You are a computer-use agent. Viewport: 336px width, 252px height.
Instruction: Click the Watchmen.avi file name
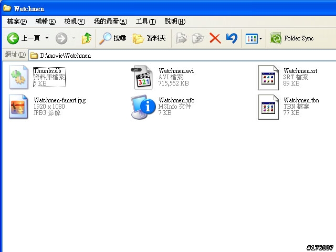[x=176, y=71]
